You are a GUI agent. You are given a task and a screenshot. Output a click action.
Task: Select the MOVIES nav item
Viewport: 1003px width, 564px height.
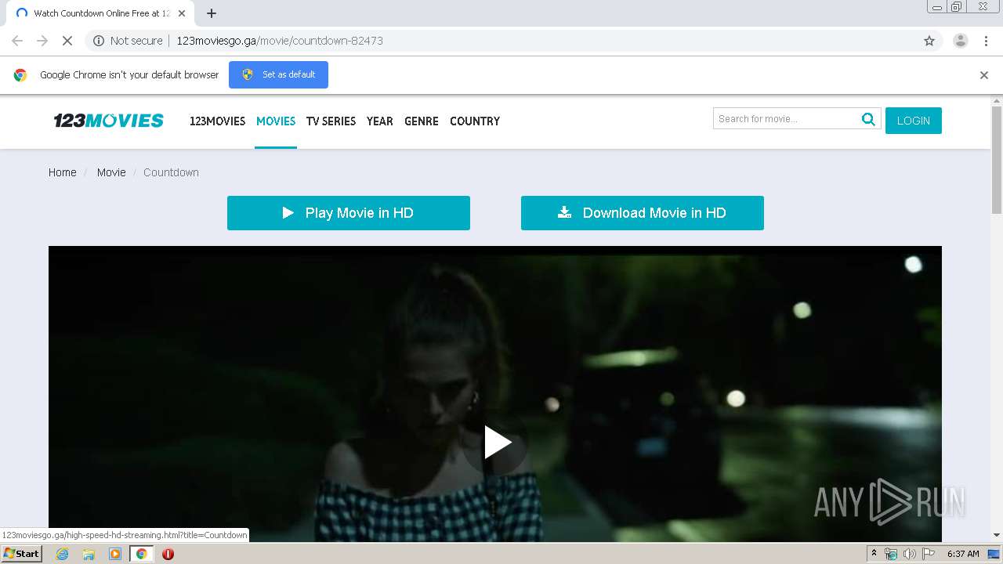point(276,121)
